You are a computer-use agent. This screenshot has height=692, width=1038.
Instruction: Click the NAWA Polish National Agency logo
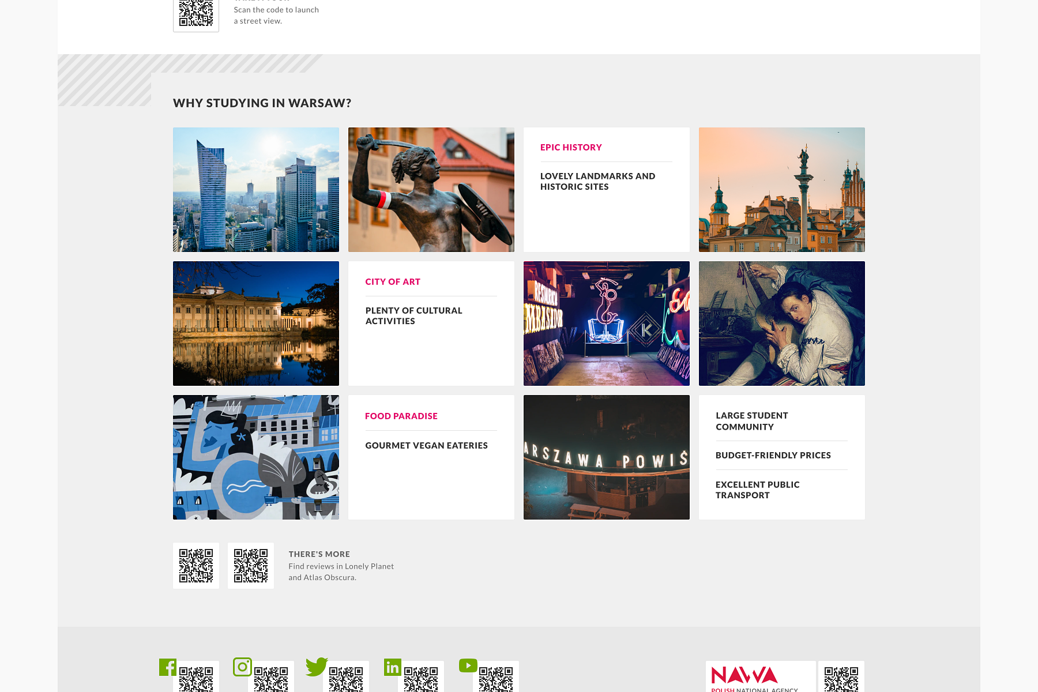[761, 677]
